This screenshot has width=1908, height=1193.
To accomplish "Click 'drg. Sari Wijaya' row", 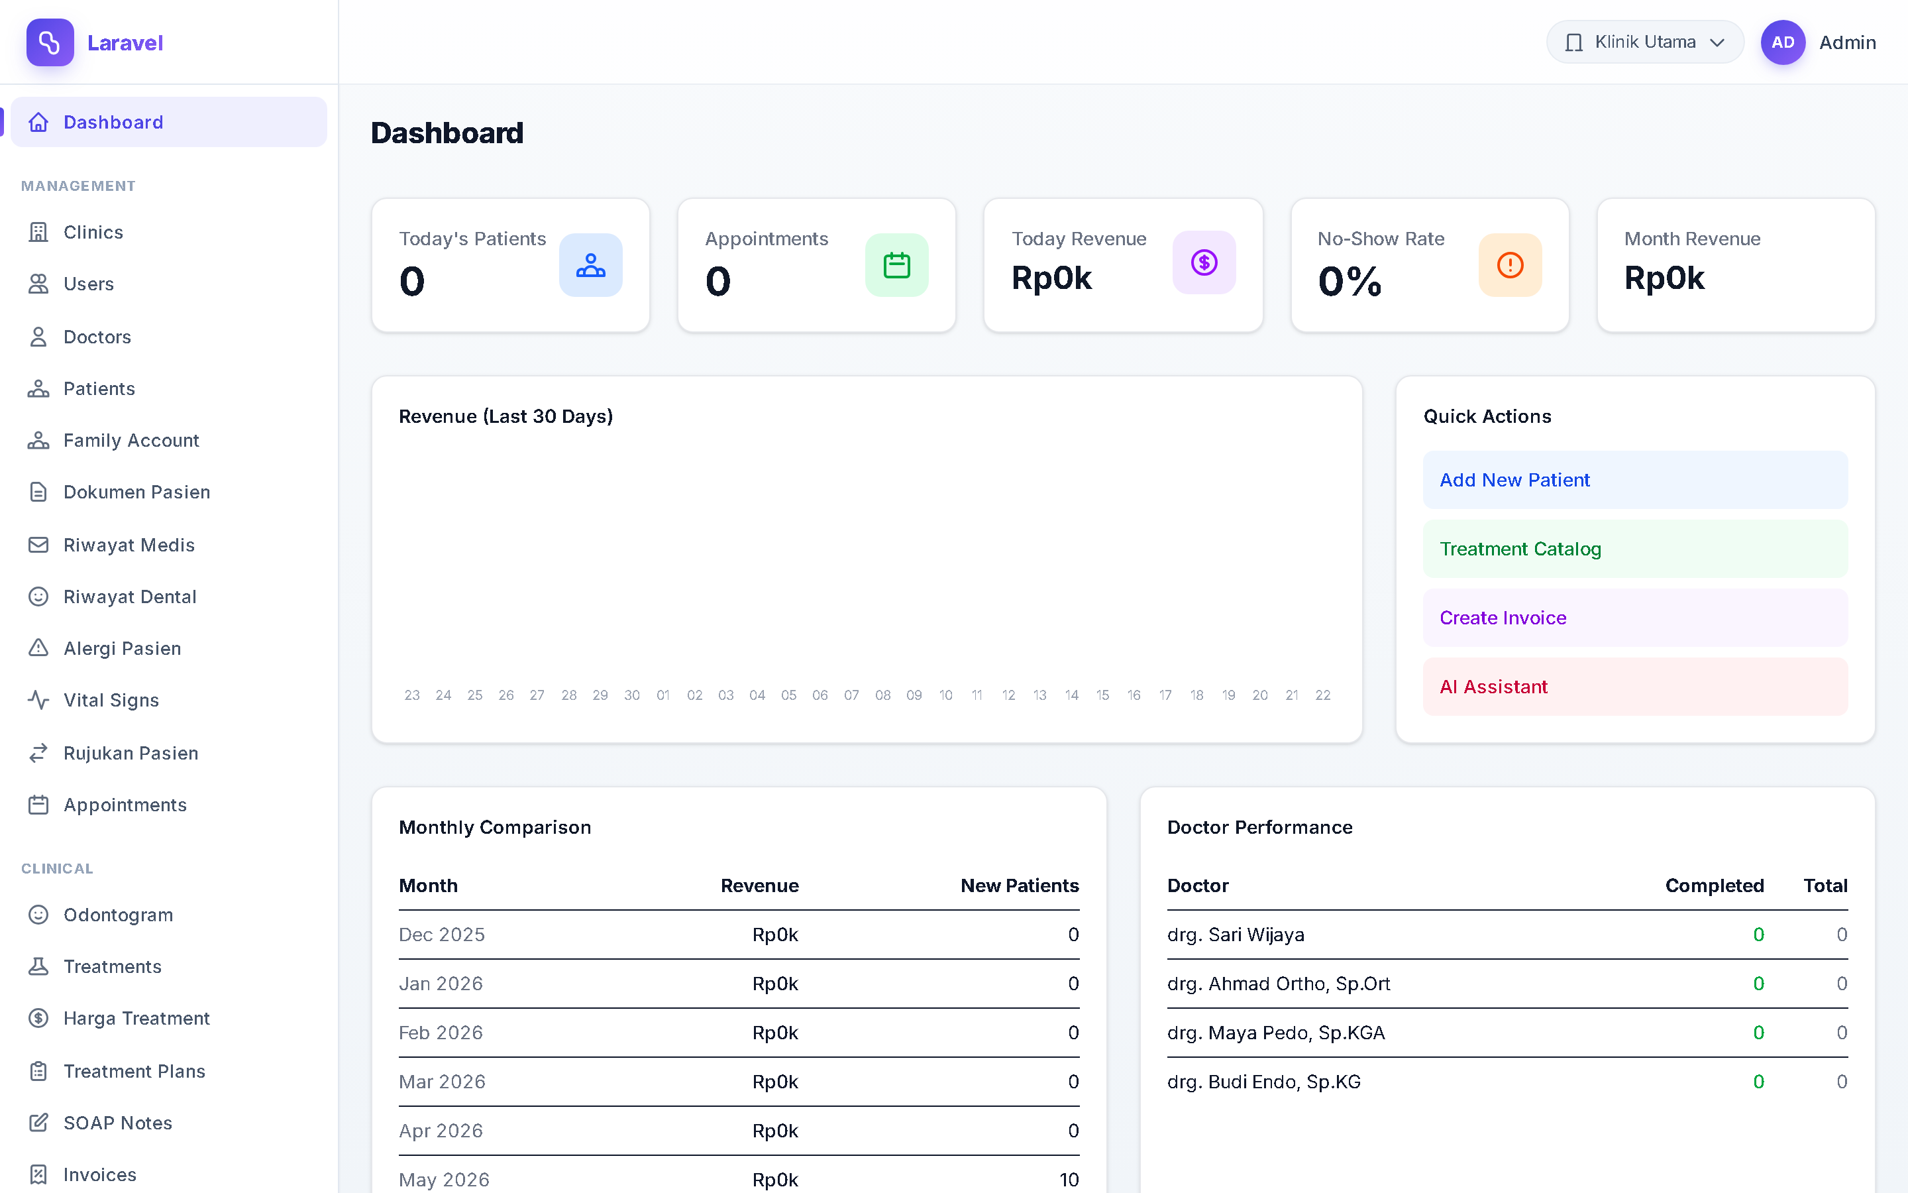I will click(x=1507, y=935).
